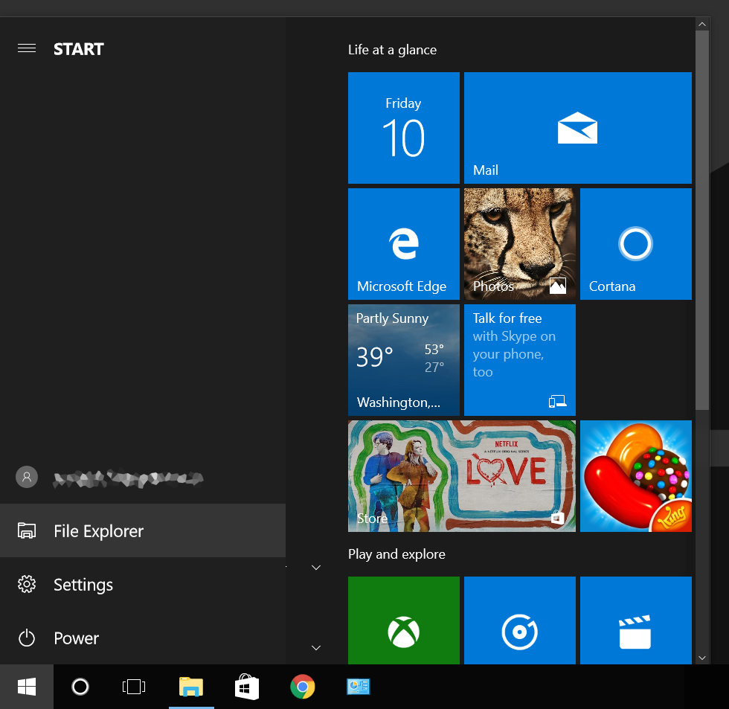Open the Store tile showing Netflix Love
Screen dimensions: 729x709
point(462,476)
